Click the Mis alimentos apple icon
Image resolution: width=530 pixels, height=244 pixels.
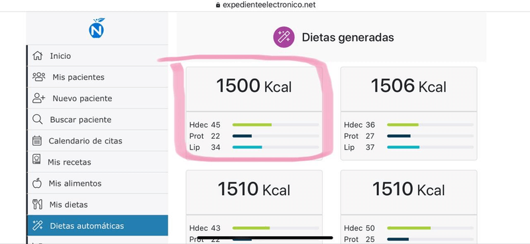pos(37,183)
